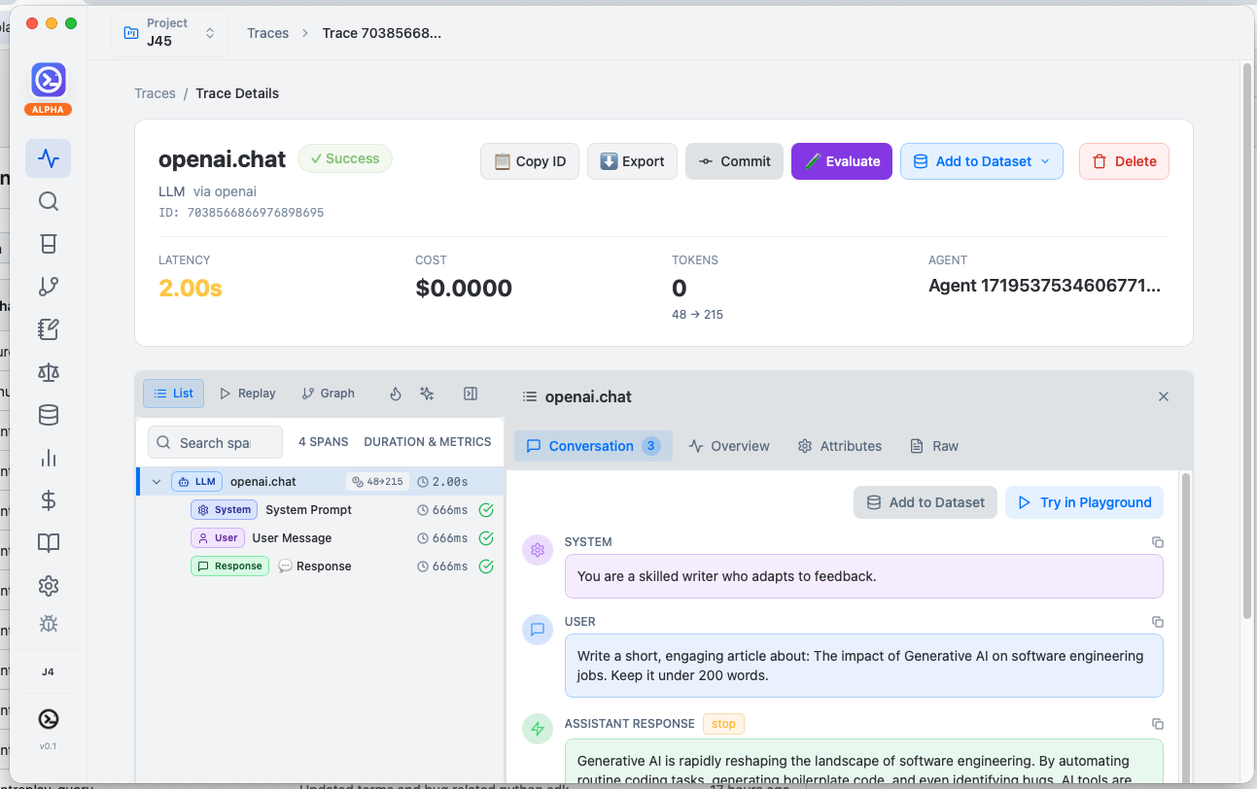
Task: Click the gray Add to Dataset button in conversation
Action: point(925,502)
